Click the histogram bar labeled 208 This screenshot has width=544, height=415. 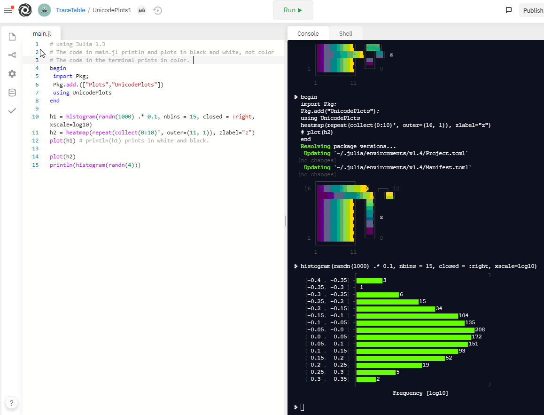point(415,329)
